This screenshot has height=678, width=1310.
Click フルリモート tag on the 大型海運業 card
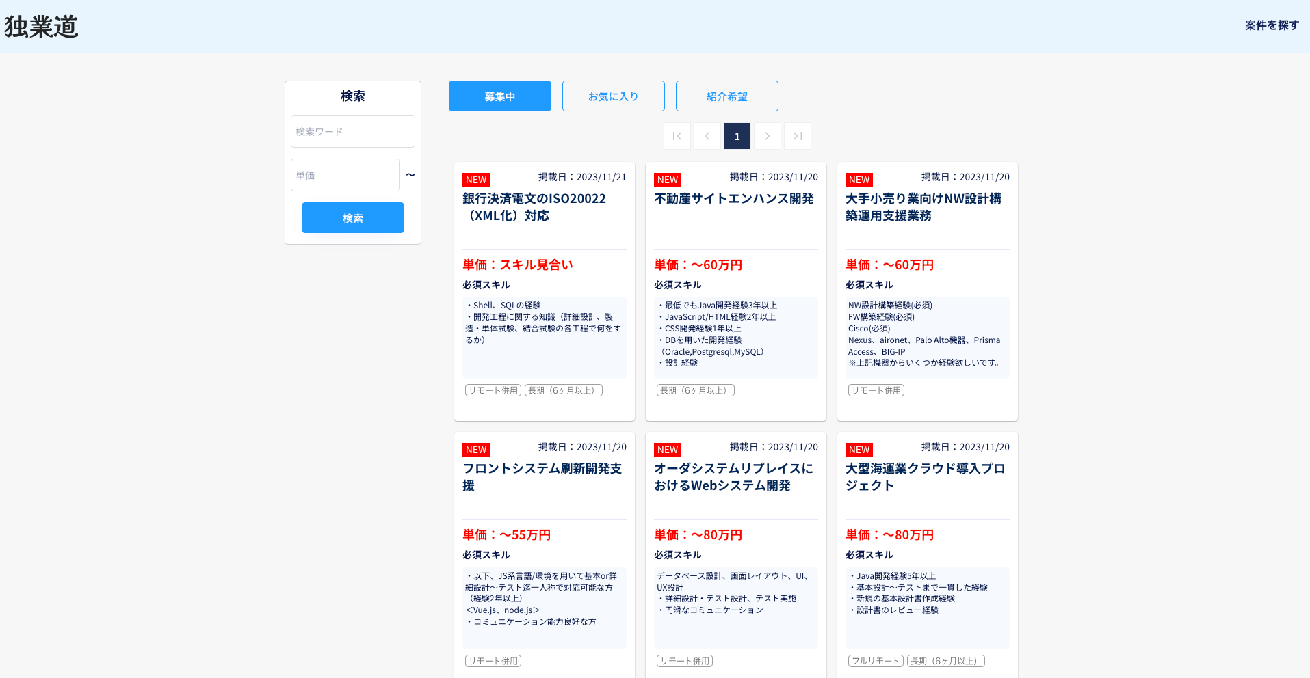pos(876,661)
